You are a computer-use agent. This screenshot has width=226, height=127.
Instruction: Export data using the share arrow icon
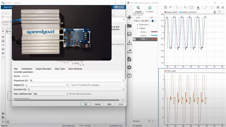click(x=129, y=51)
